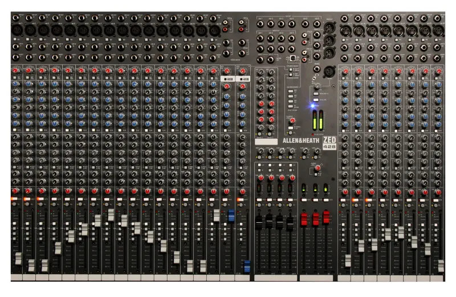Enable 48V phantom power on channel 1
This screenshot has height=297, width=456.
(14, 39)
